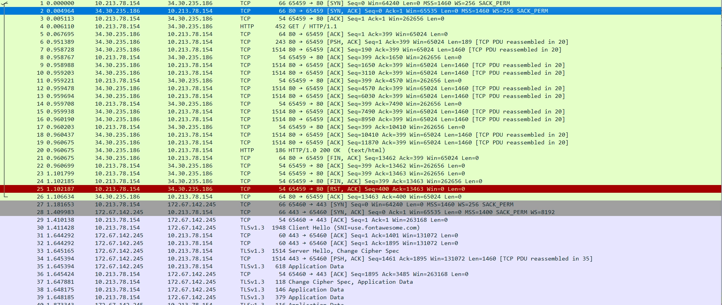Select packet 32 ACK Seq=1 Ack=1895
The width and height of the screenshot is (722, 305).
pyautogui.click(x=361, y=243)
